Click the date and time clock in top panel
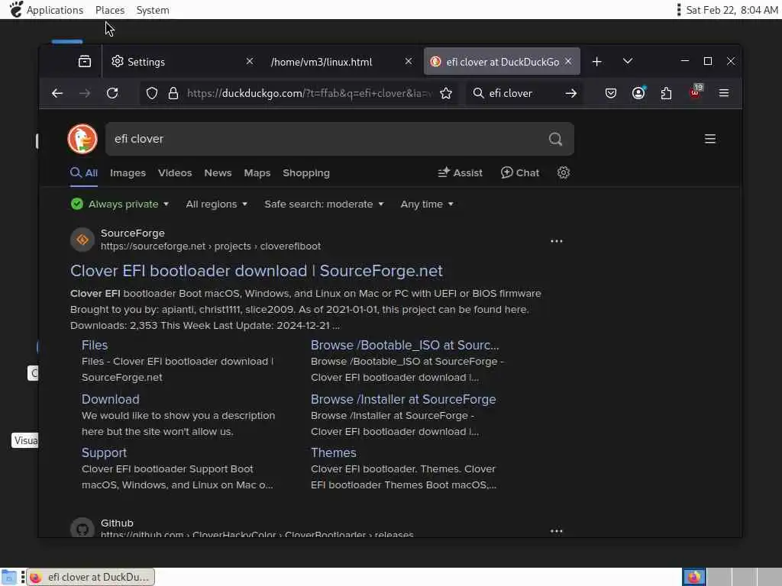Viewport: 782px width, 586px height. point(732,10)
